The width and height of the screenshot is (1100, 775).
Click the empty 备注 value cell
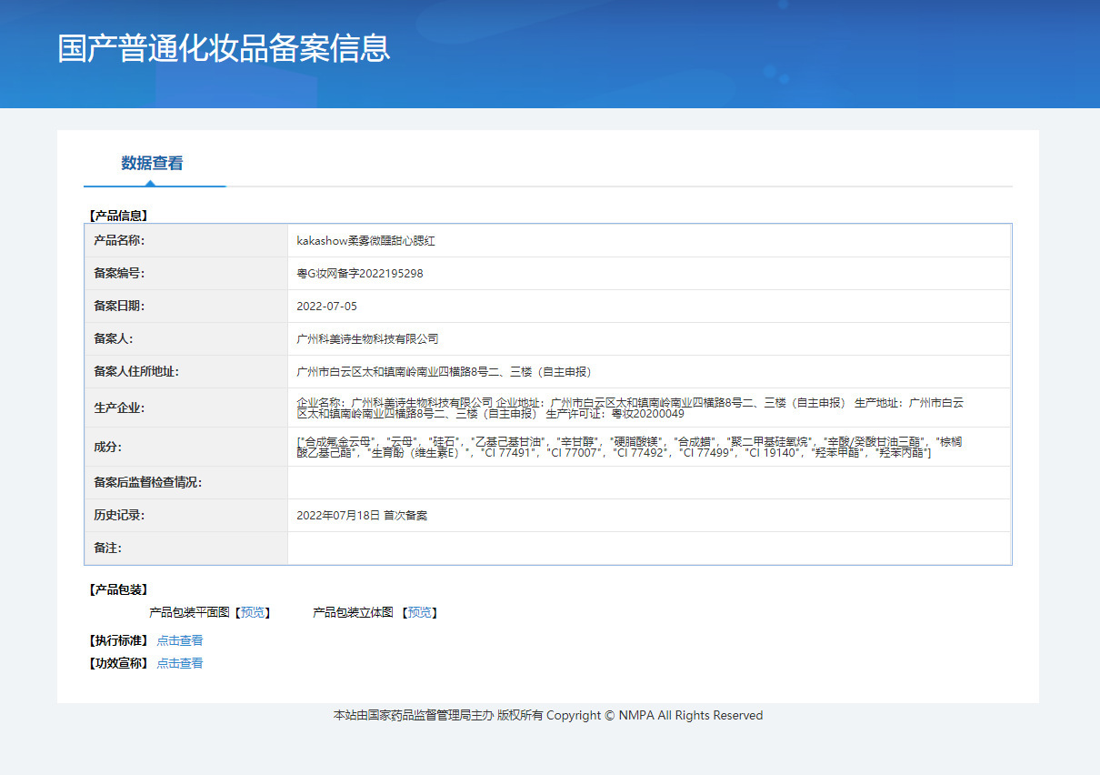point(648,549)
